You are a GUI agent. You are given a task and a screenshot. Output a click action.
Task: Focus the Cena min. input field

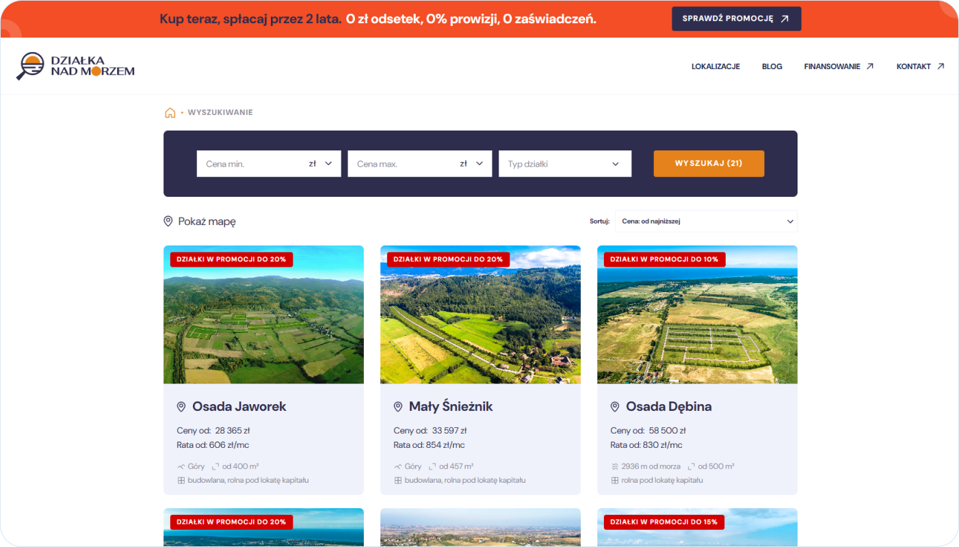pos(250,164)
